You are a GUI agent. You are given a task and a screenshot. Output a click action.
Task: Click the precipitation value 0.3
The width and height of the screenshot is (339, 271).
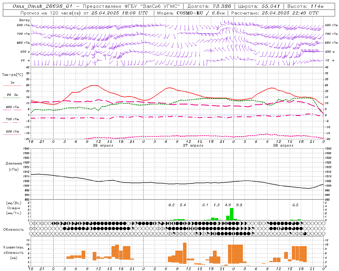click(x=239, y=205)
